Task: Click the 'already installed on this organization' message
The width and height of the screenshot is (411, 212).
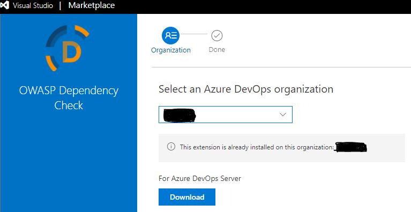Action: (x=257, y=147)
